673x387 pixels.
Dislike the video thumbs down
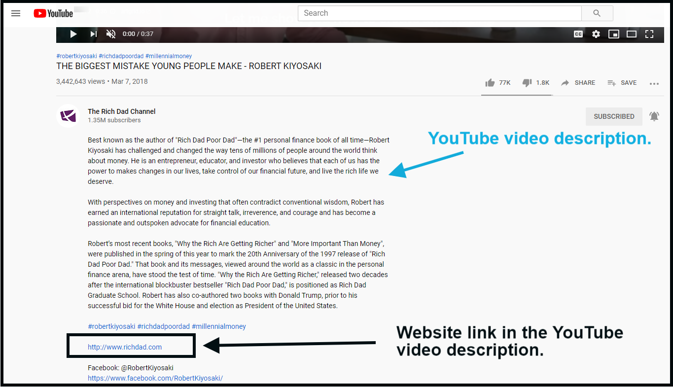536,83
